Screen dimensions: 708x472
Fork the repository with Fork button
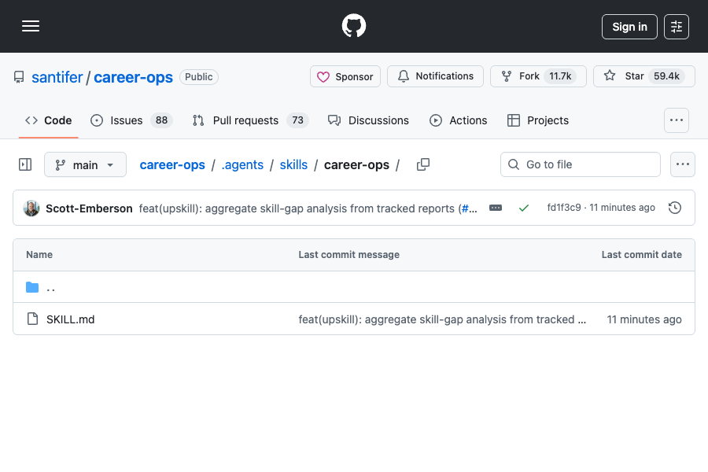click(538, 76)
